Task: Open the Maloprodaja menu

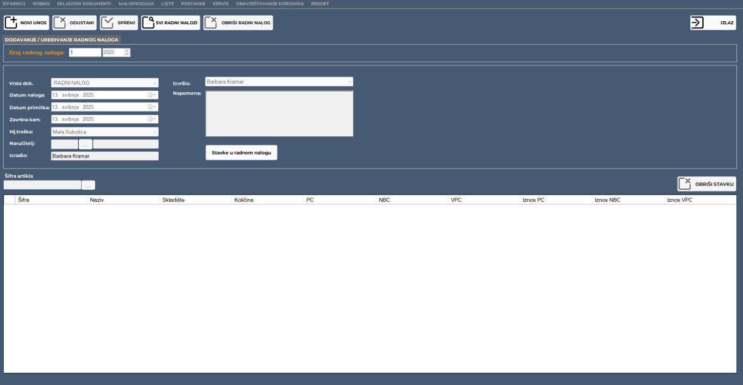Action: click(x=136, y=4)
